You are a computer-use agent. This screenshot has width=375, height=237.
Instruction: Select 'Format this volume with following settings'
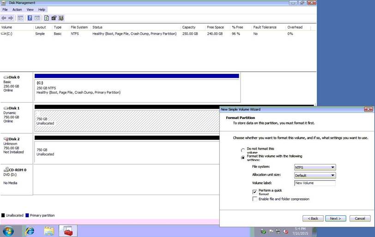pyautogui.click(x=243, y=158)
